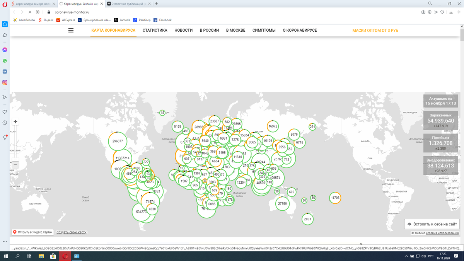Screen dimensions: 464x261
Task: Open downloads via the download arrow icon
Action: (451, 12)
